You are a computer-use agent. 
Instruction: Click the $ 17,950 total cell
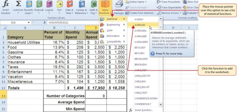click(96, 88)
